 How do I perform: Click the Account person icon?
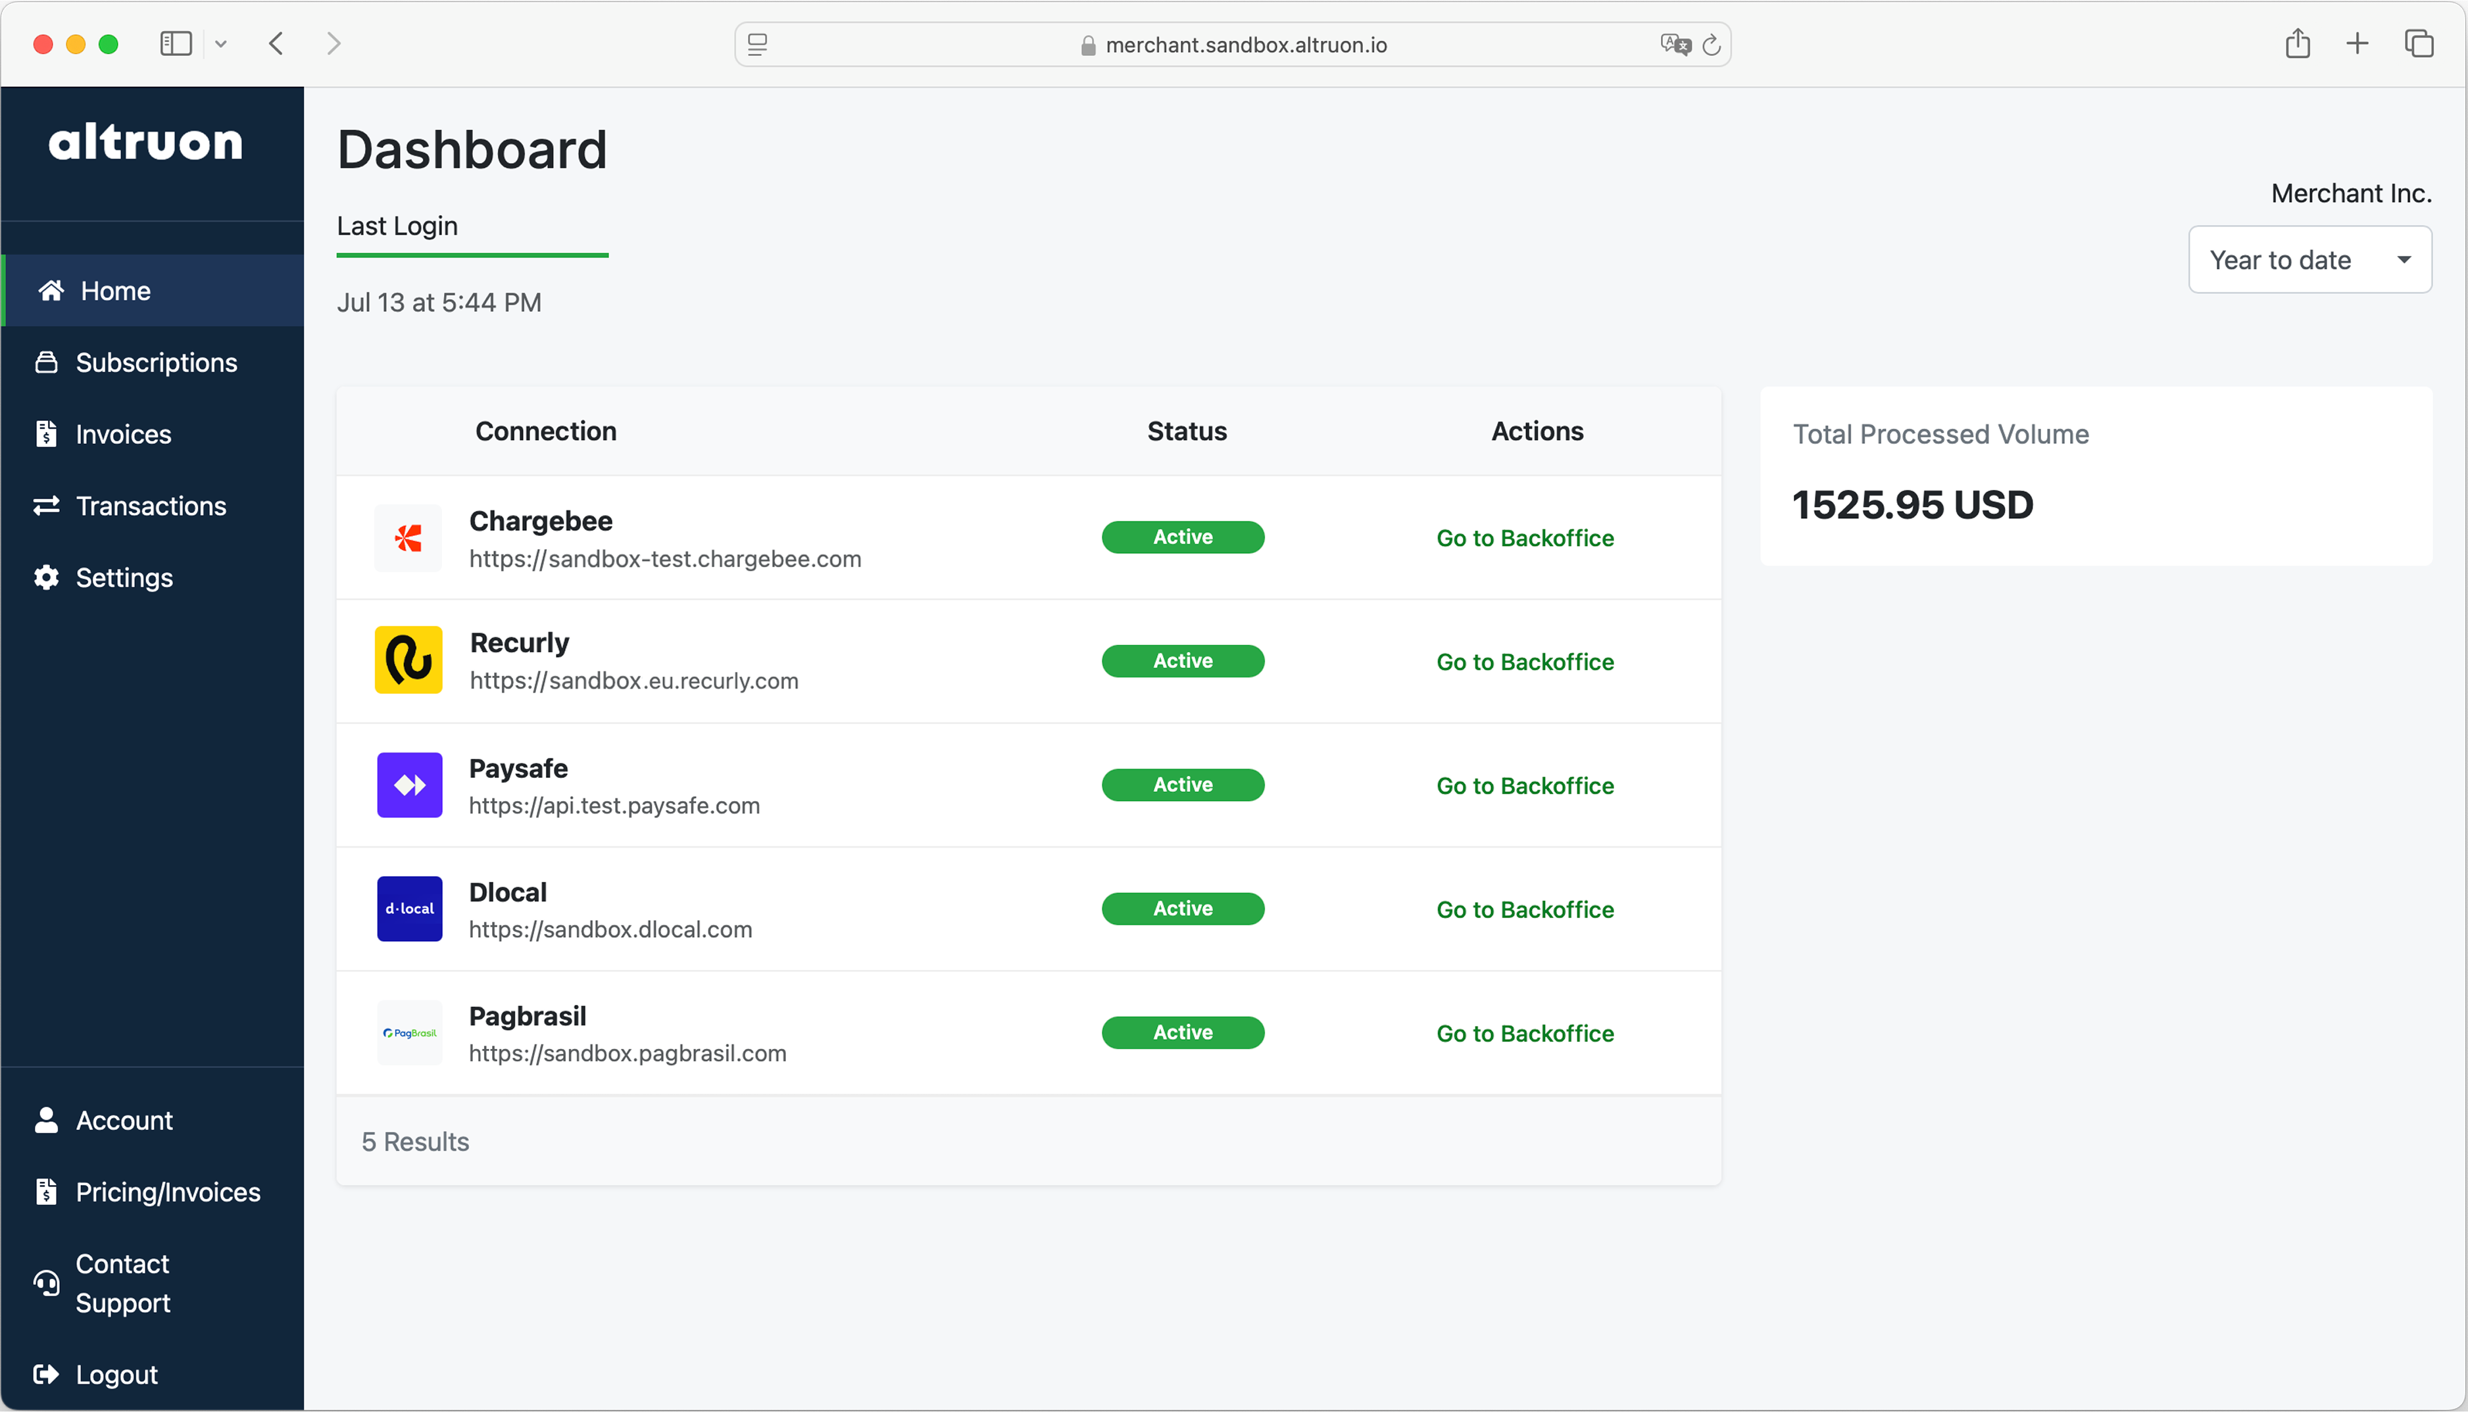coord(45,1120)
